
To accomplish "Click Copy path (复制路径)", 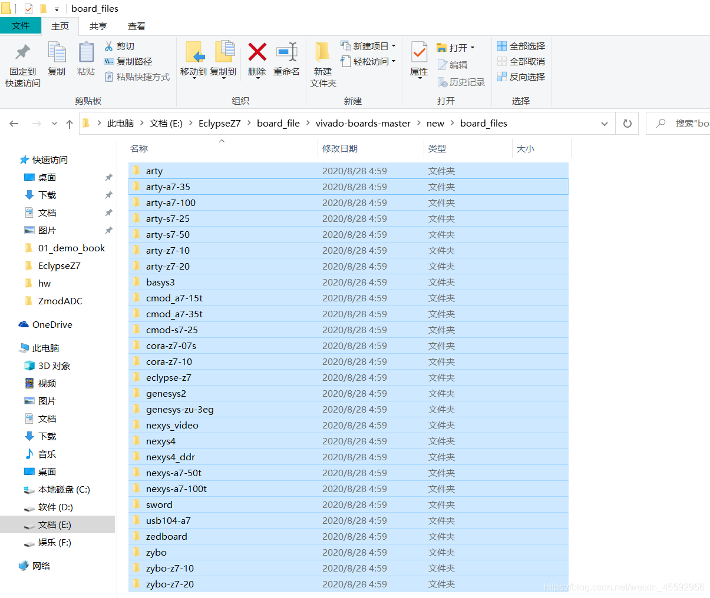I will [128, 61].
